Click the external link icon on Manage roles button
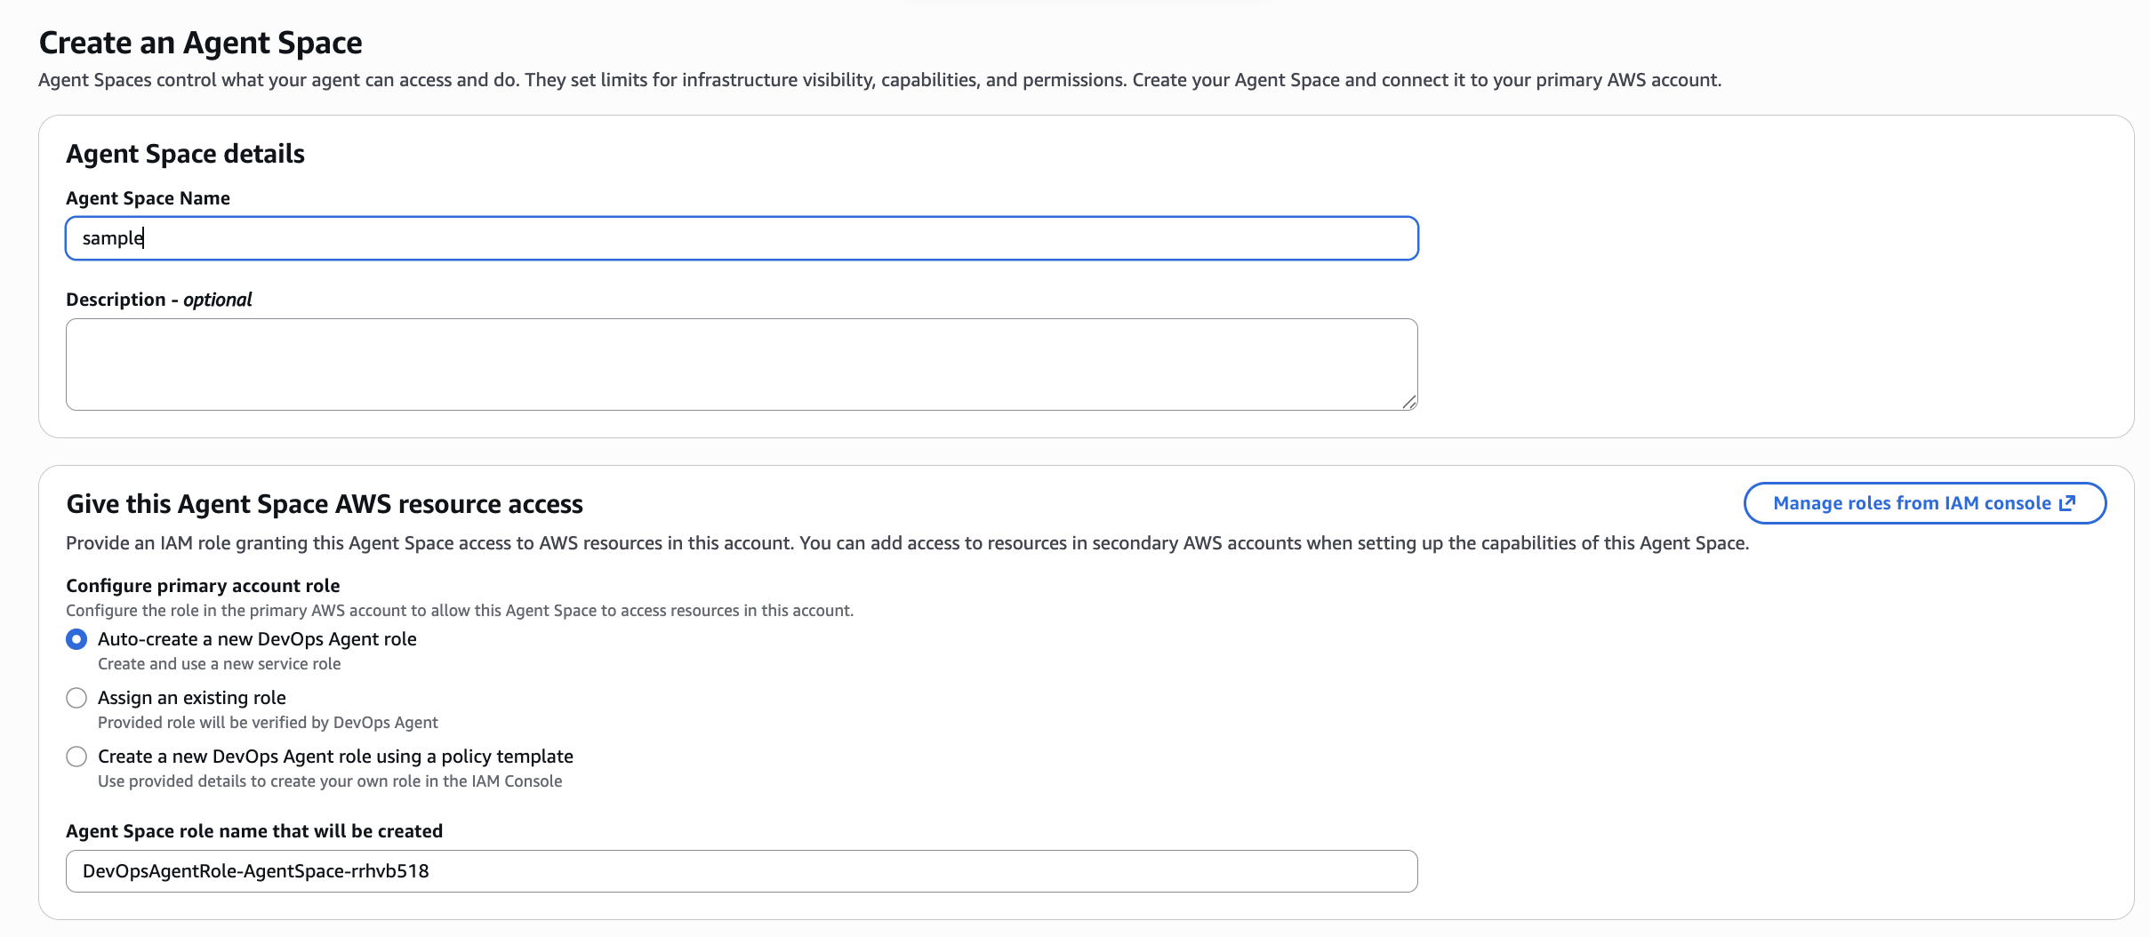 (x=2067, y=503)
